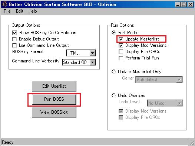Click the View BOSSlog button
Image resolution: width=195 pixels, height=146 pixels.
tap(54, 112)
